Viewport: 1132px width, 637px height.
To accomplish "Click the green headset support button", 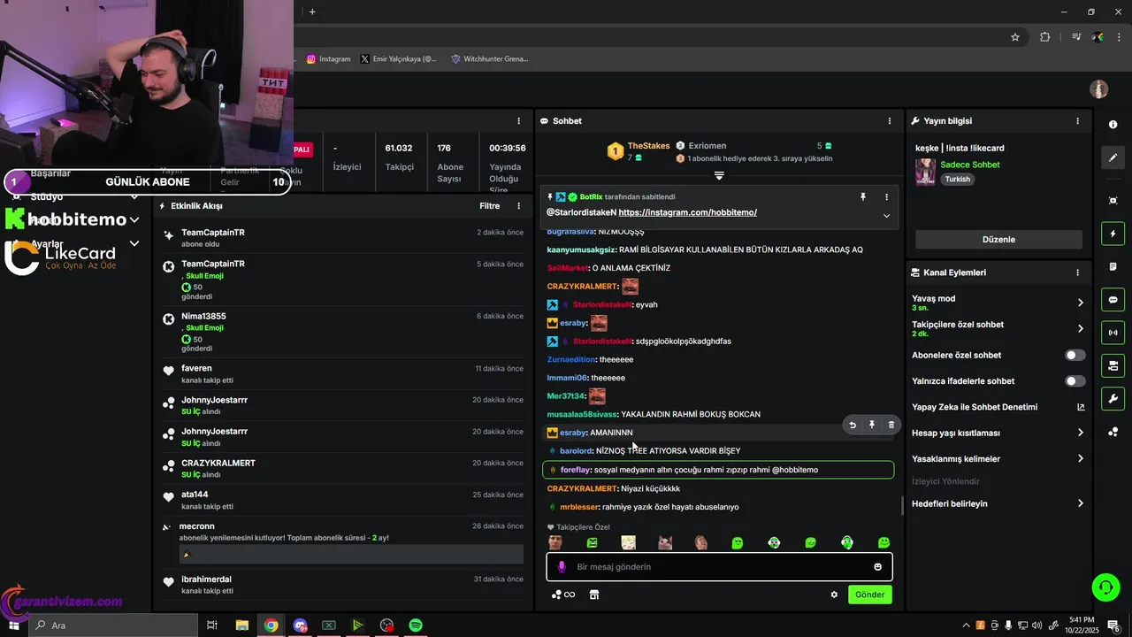I will [x=1105, y=587].
